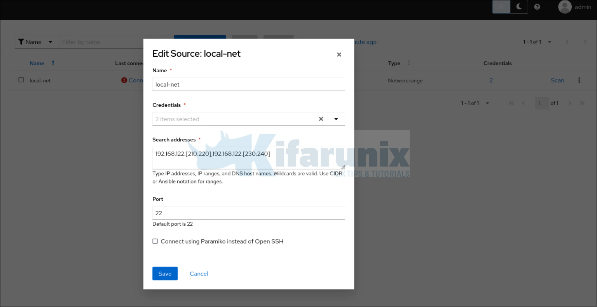The width and height of the screenshot is (597, 307).
Task: Cancel editing the source
Action: pyautogui.click(x=199, y=274)
